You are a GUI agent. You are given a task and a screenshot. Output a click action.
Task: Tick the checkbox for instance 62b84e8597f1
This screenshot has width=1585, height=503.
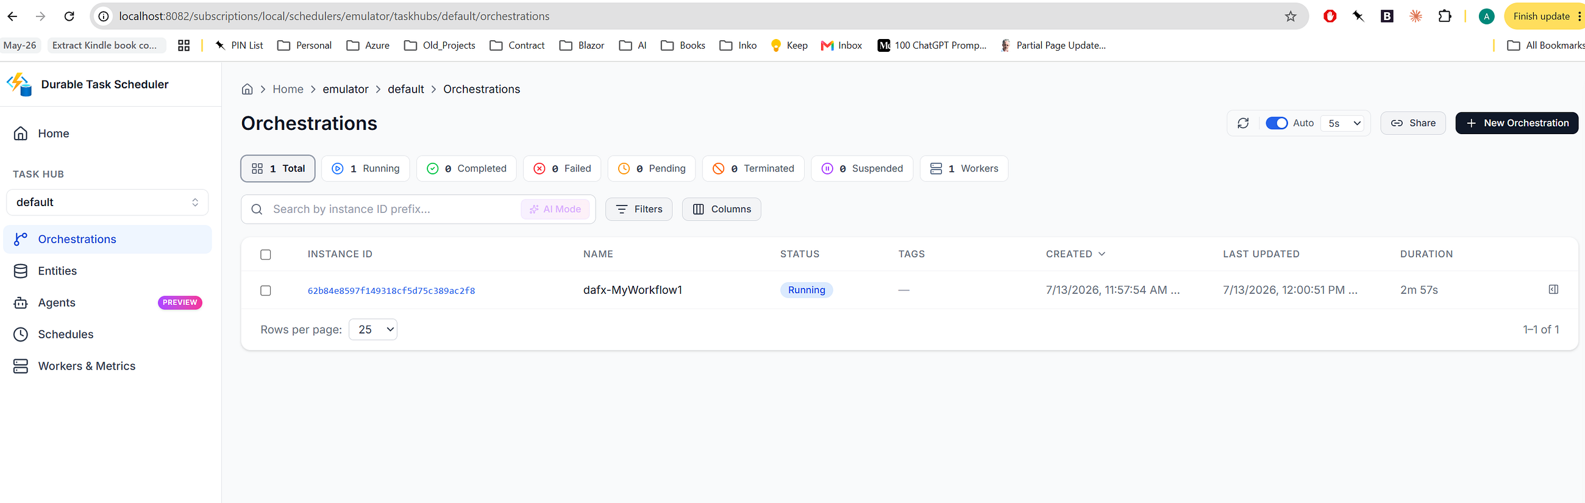pos(266,290)
